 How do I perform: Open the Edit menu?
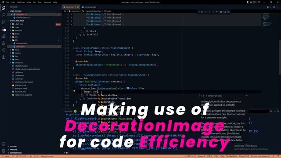click(13, 2)
